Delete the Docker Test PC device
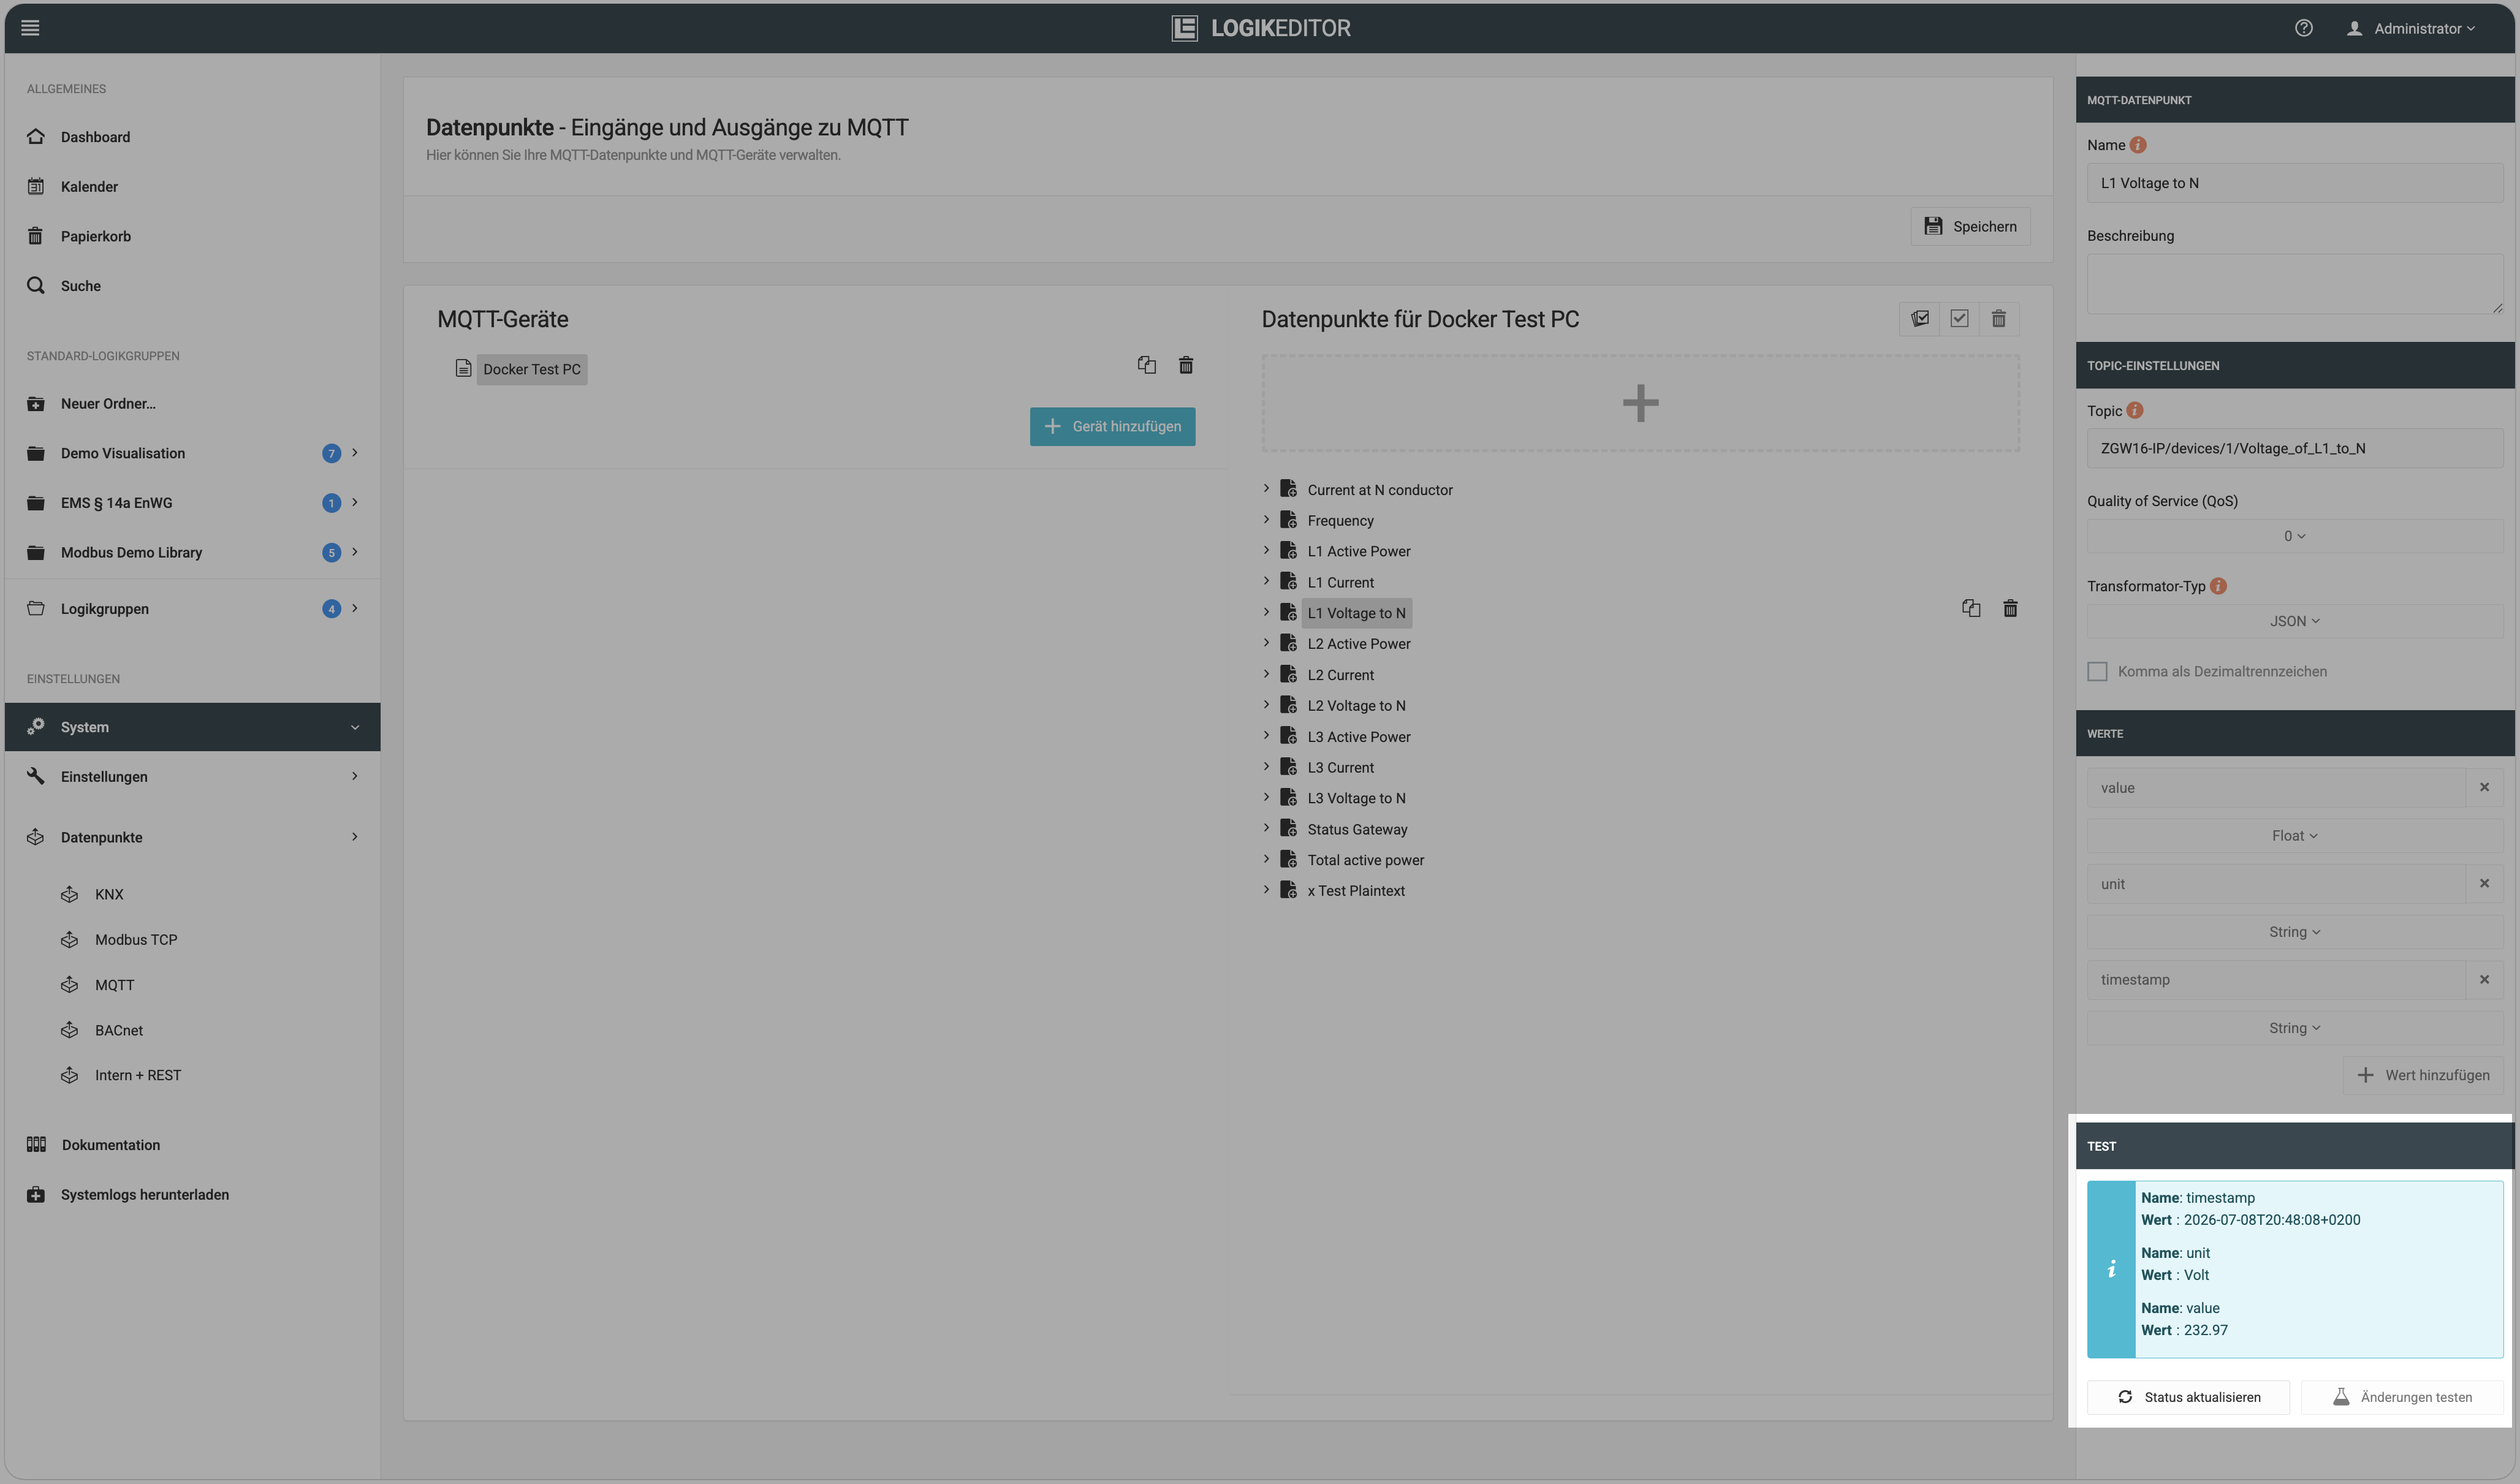2520x1484 pixels. tap(1186, 365)
